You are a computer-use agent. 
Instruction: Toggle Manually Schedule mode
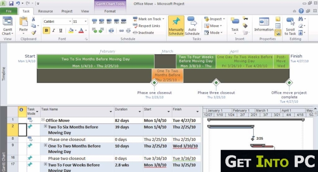coord(176,26)
